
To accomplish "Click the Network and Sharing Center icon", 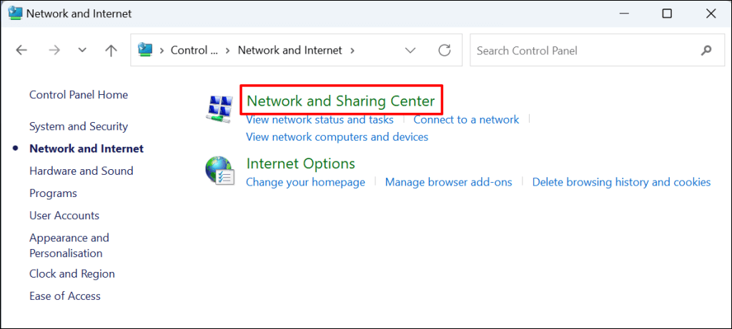I will pos(219,108).
